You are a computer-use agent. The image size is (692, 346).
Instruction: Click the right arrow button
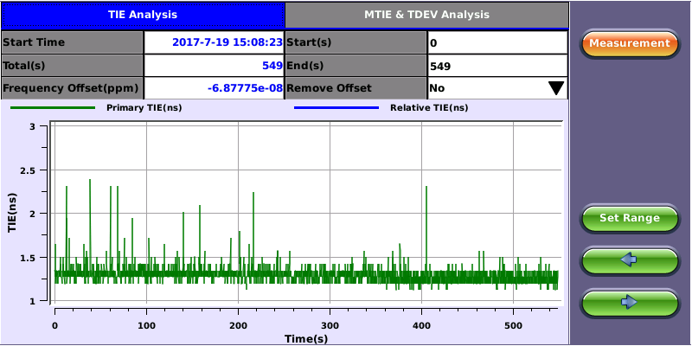click(630, 302)
